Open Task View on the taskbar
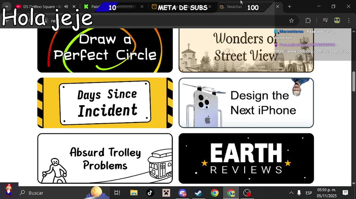The image size is (356, 199). (x=117, y=193)
